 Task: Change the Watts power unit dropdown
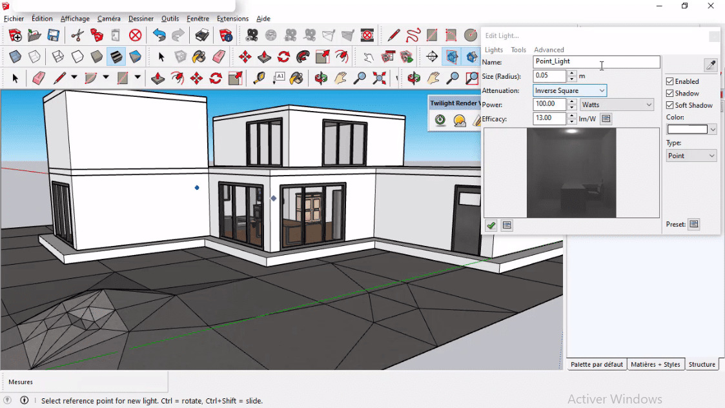click(617, 104)
